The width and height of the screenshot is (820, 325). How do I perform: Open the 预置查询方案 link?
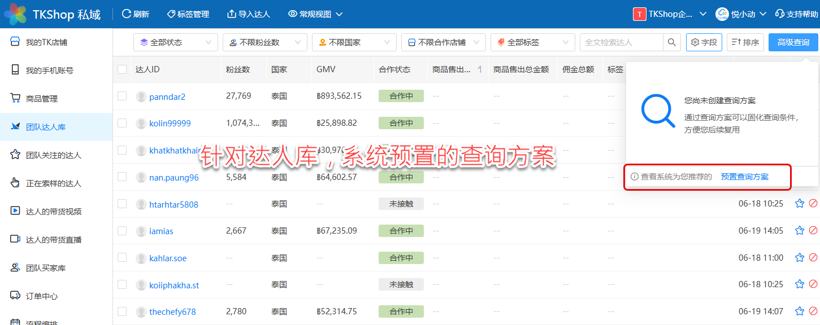(x=745, y=177)
